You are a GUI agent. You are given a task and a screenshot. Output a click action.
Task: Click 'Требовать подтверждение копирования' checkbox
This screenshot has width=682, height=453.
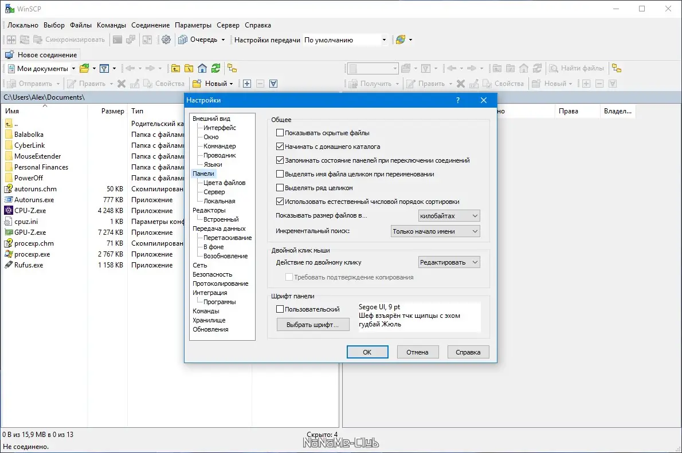(289, 277)
